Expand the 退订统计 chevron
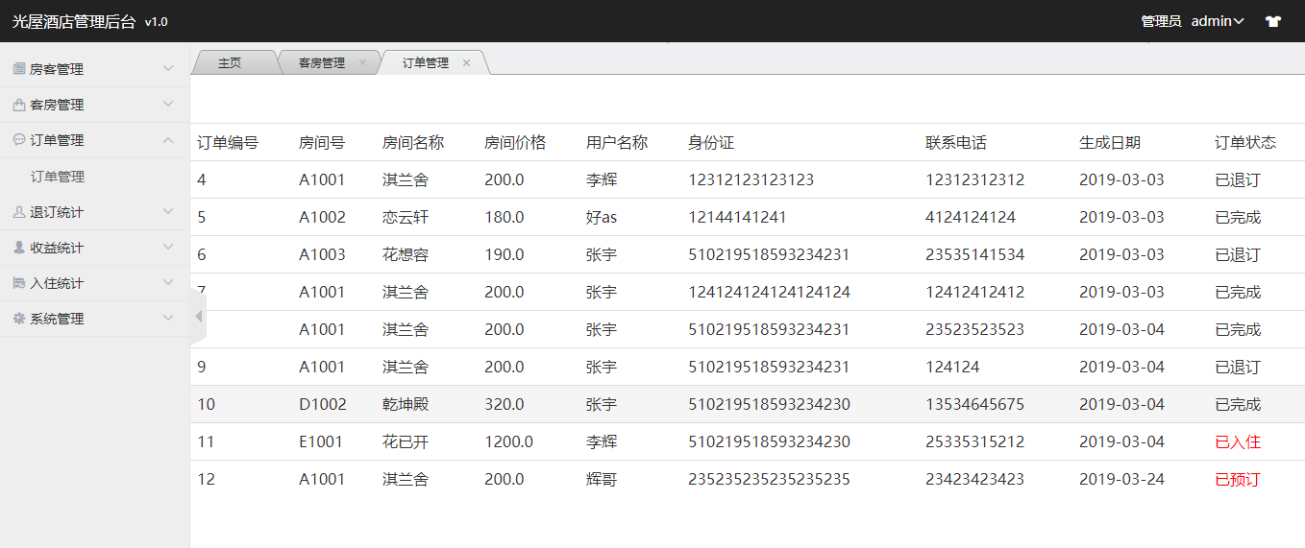This screenshot has height=548, width=1305. point(168,212)
